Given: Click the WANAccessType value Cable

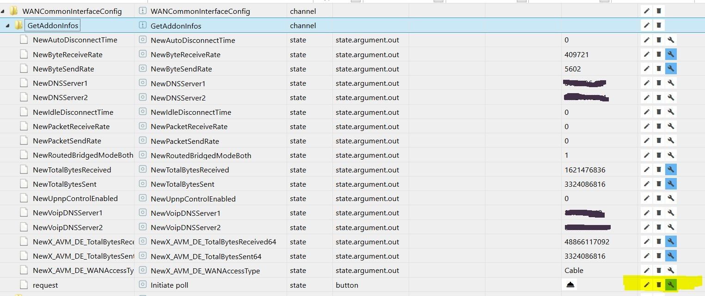Looking at the screenshot, I should [x=574, y=271].
